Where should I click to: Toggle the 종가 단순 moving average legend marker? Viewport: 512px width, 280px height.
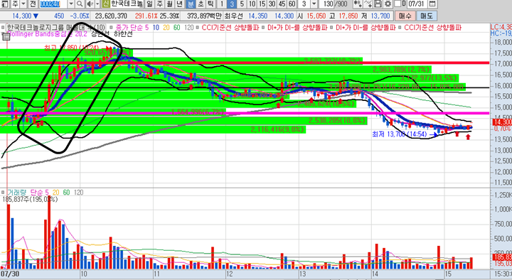tap(112, 28)
